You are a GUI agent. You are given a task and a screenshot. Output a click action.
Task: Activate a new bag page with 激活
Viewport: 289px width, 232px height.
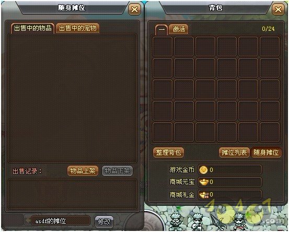tap(179, 29)
